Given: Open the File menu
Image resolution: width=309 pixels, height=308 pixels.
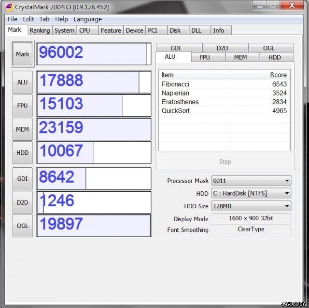Looking at the screenshot, I should tap(13, 19).
